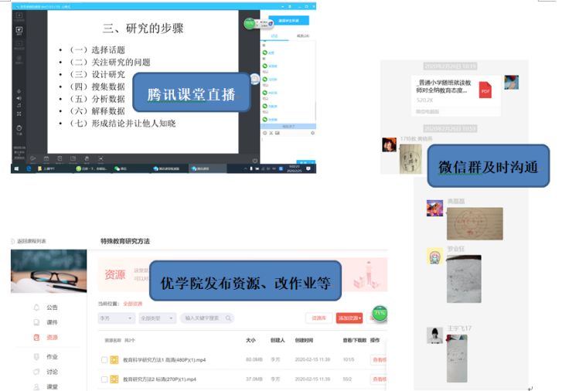The image size is (562, 391).
Task: Open the 李芳 creator filter dropdown
Action: tap(115, 318)
